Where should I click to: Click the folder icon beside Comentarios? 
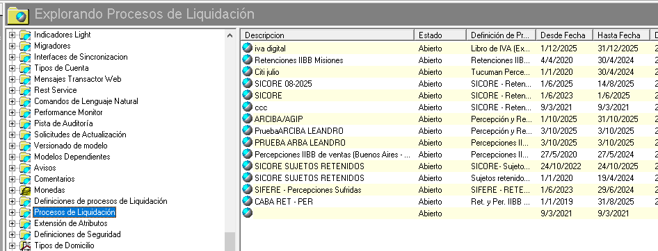click(x=25, y=179)
